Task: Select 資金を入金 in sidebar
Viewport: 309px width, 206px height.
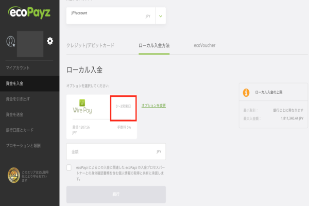Action: 29,83
